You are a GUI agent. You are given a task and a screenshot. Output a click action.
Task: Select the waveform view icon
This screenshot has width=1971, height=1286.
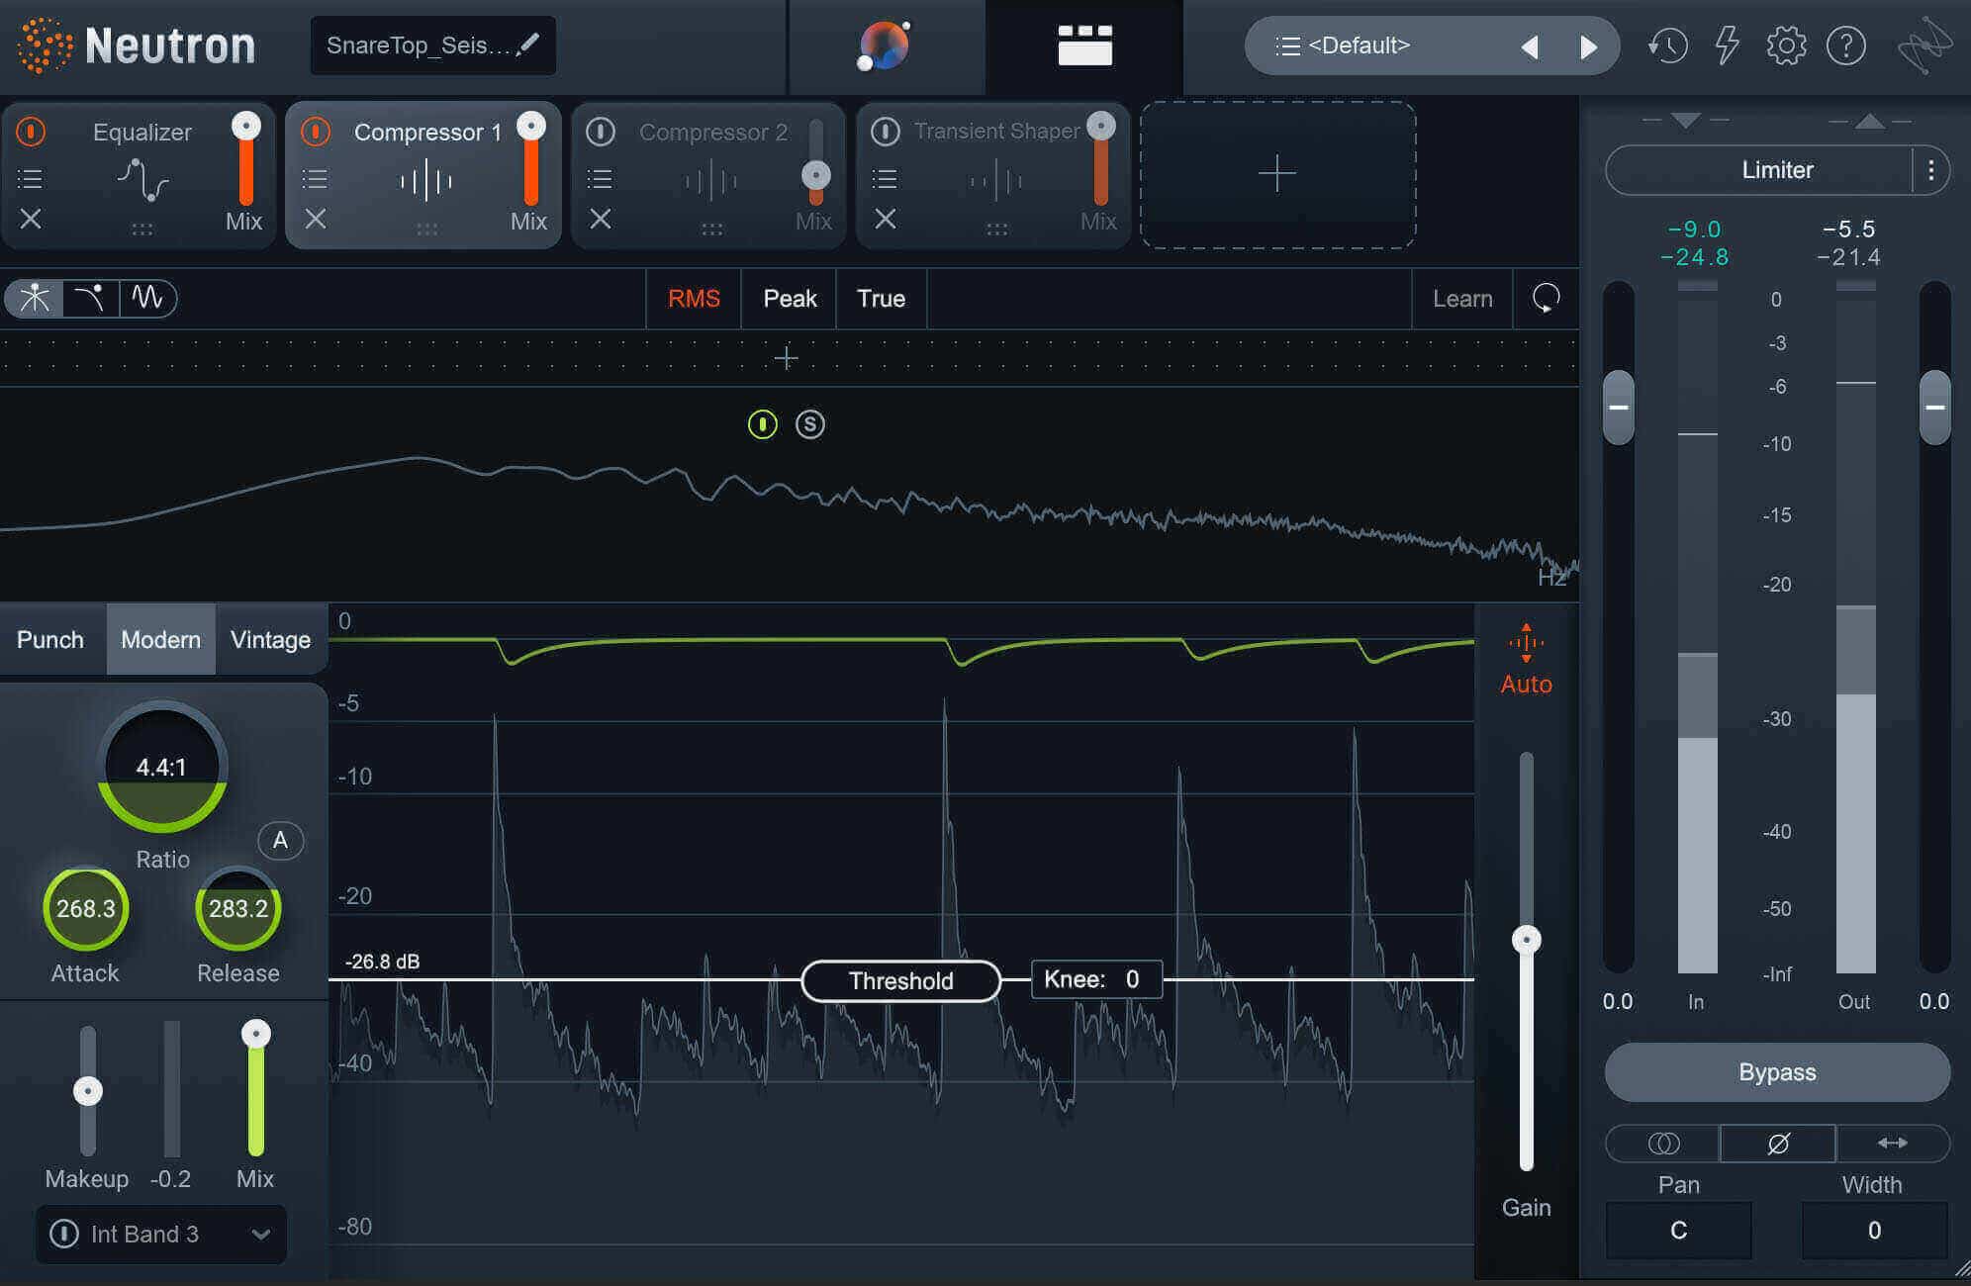click(147, 298)
